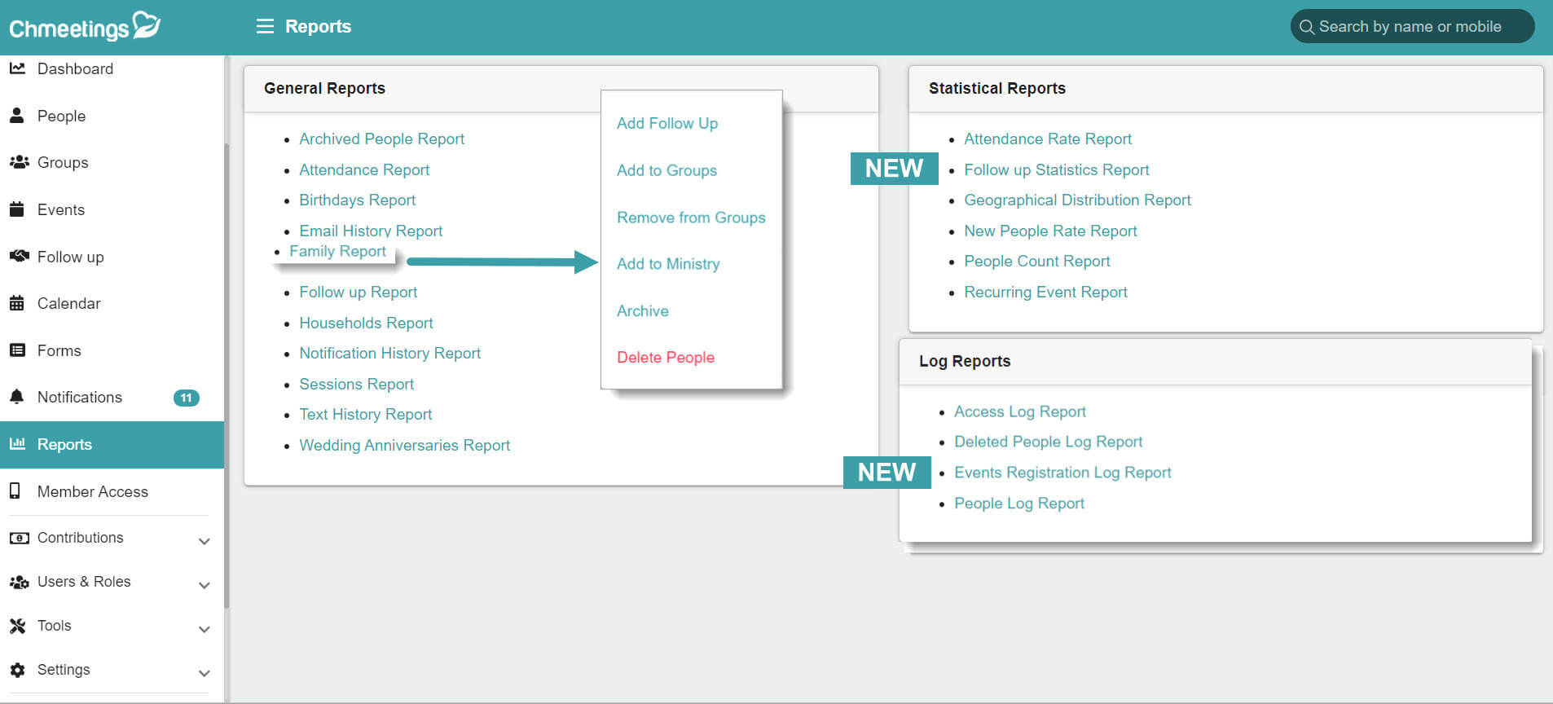Viewport: 1553px width, 704px height.
Task: Open Notification History Report
Action: tap(389, 353)
